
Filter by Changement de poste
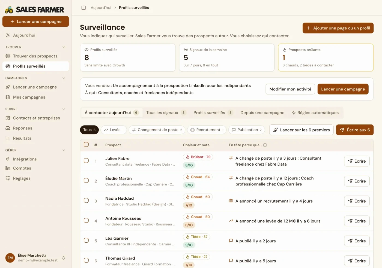[157, 130]
